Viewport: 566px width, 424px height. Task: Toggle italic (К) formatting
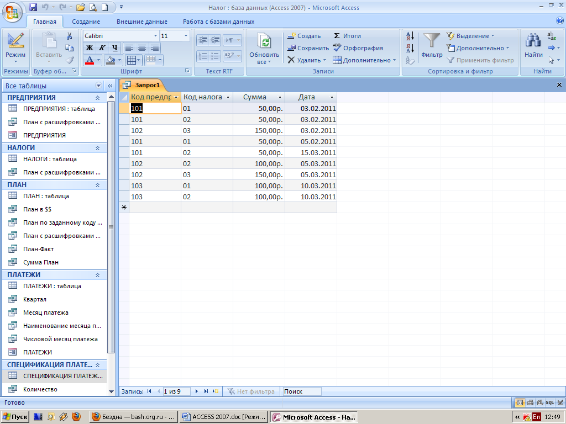[x=102, y=47]
